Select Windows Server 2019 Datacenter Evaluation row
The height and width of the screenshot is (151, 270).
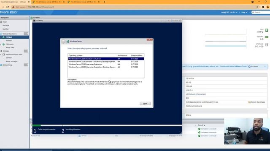(x=106, y=64)
